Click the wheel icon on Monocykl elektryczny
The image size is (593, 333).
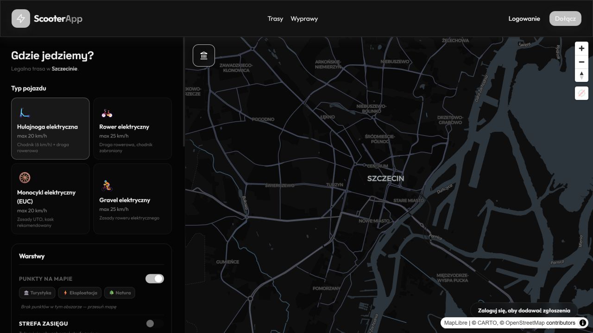(x=25, y=178)
